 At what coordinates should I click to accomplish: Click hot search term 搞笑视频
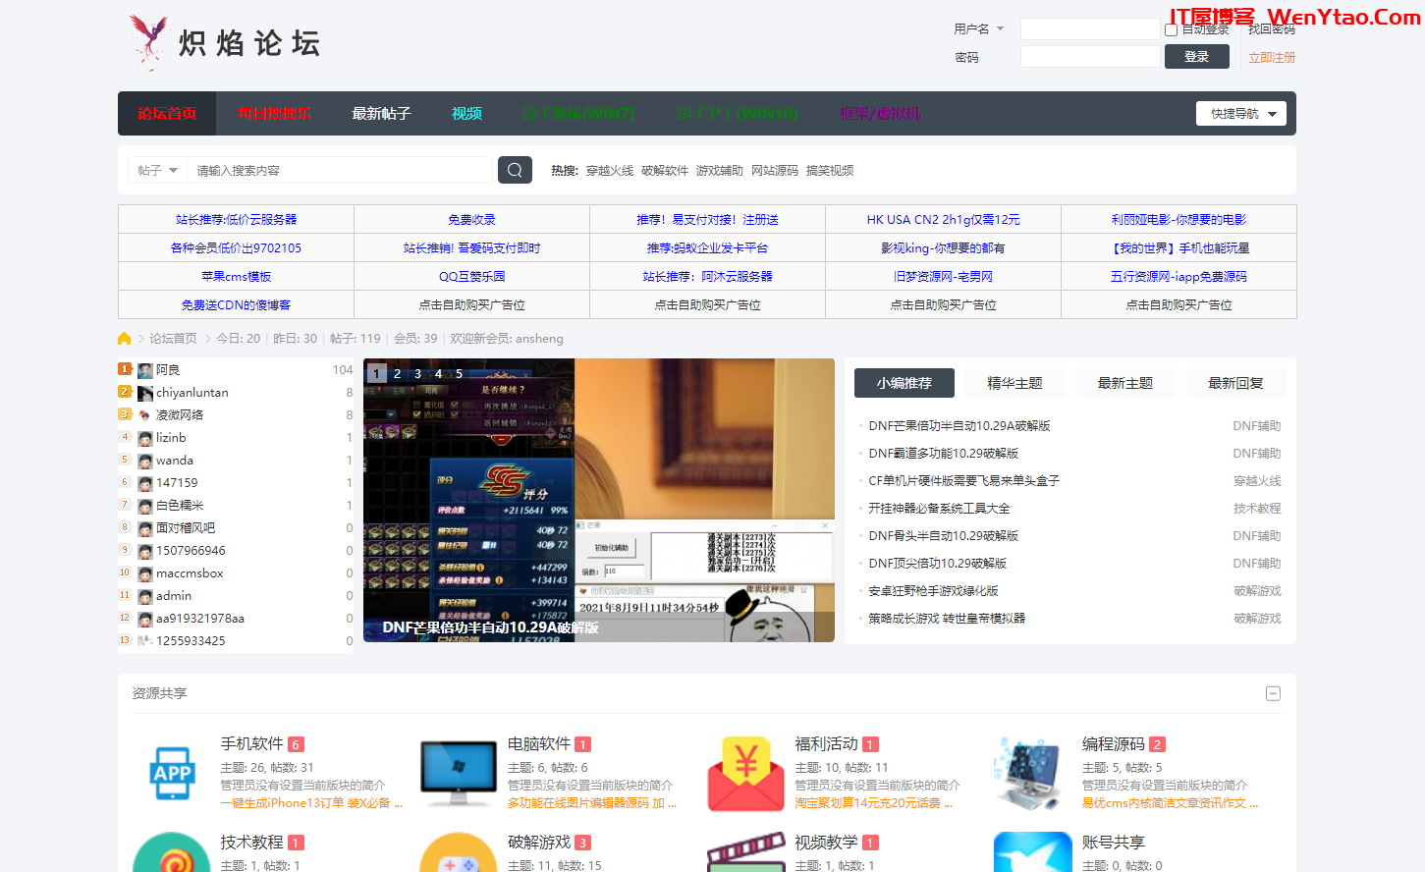pos(830,171)
